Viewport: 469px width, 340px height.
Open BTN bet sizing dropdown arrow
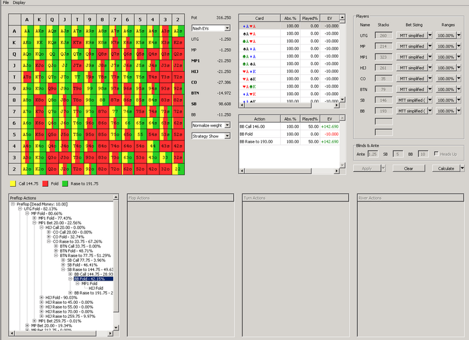430,89
